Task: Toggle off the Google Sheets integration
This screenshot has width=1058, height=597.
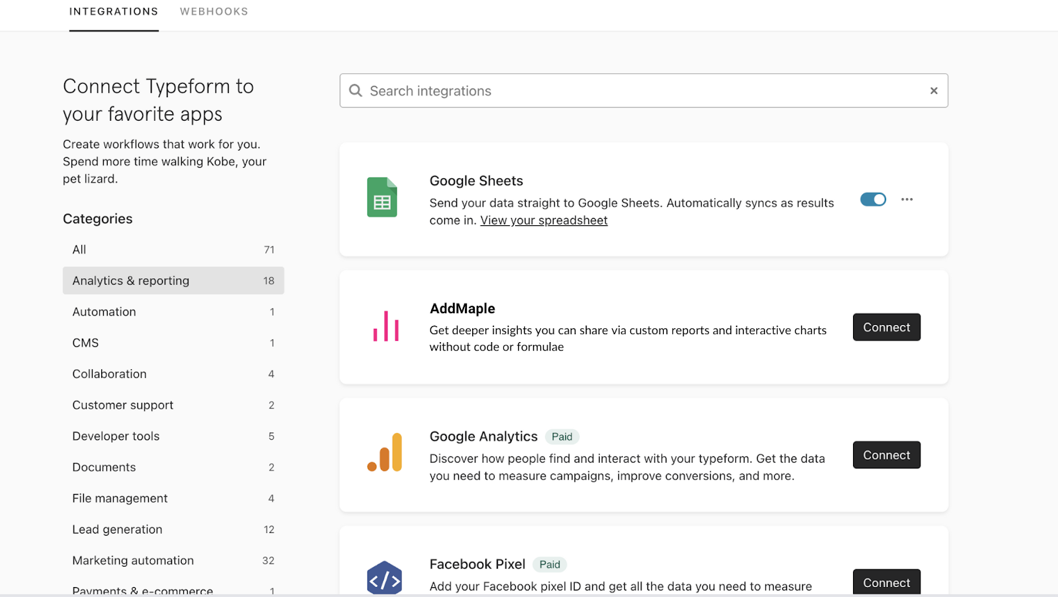Action: tap(873, 199)
